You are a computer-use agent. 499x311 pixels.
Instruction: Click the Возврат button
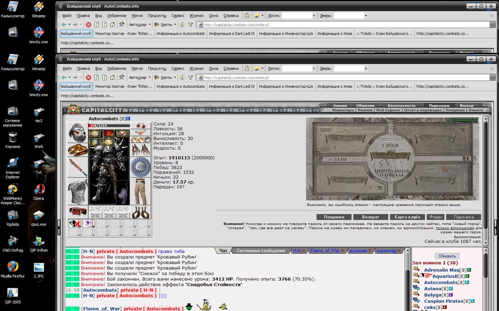[x=370, y=217]
